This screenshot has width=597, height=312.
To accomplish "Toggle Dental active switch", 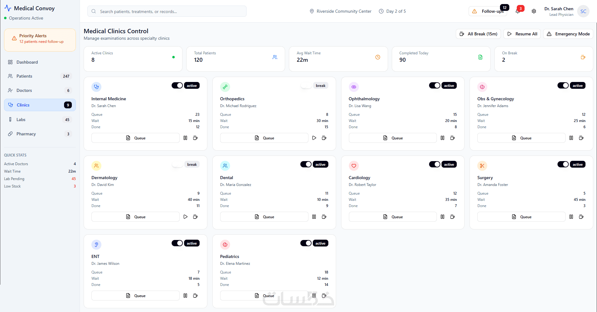I will click(306, 164).
